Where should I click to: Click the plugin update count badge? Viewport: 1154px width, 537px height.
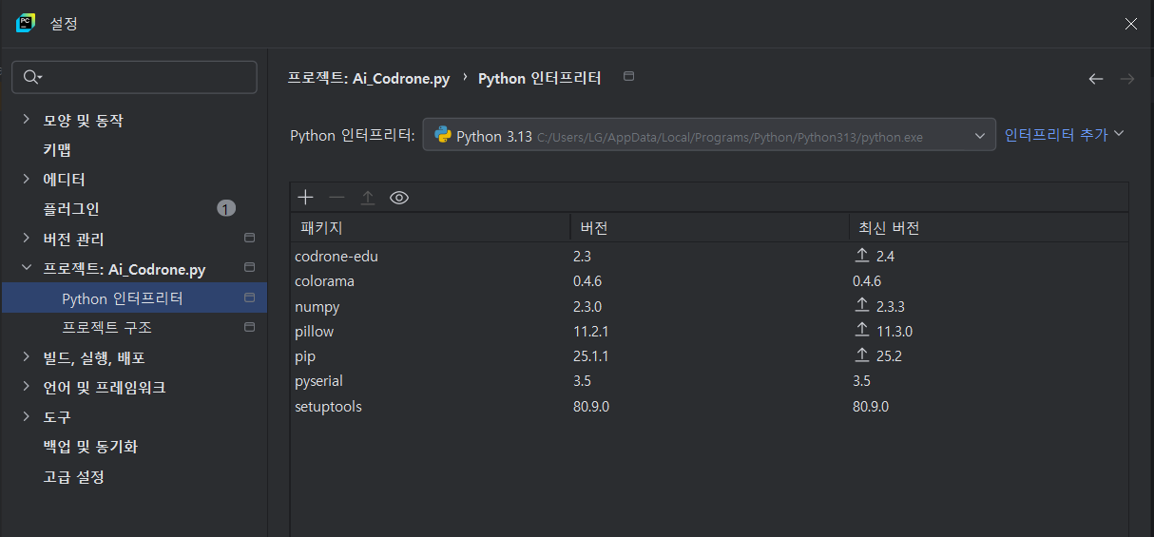(226, 208)
